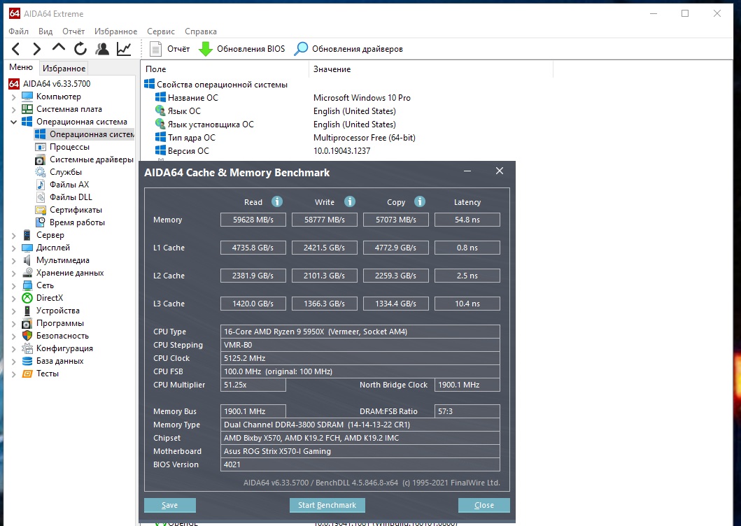Open the graph chart toolbar icon

tap(124, 49)
